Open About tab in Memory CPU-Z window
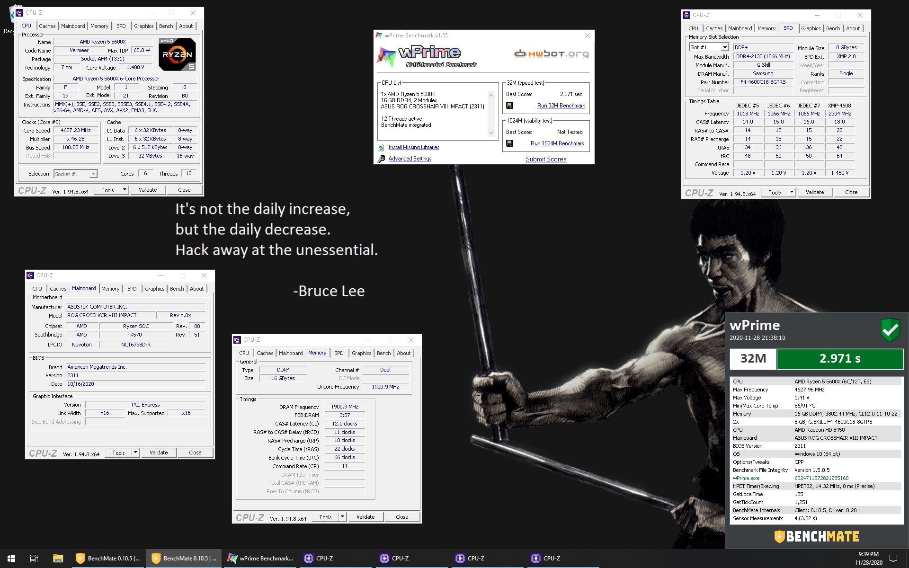 (x=403, y=353)
